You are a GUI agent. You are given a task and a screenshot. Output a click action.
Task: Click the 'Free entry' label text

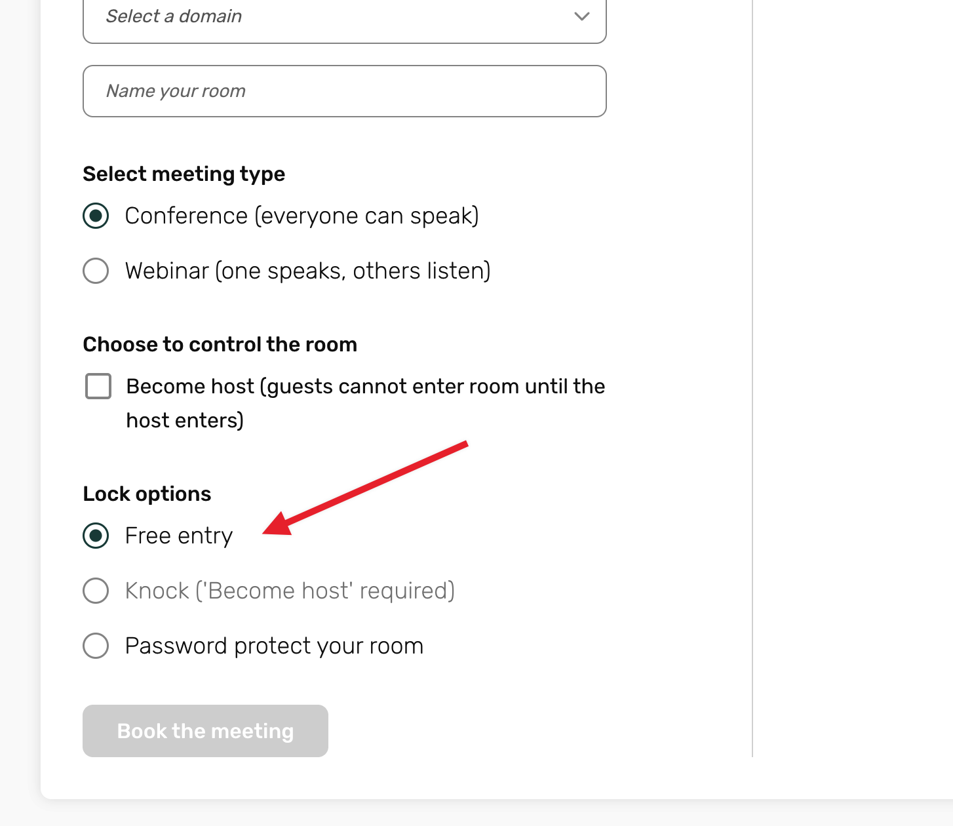pyautogui.click(x=178, y=536)
